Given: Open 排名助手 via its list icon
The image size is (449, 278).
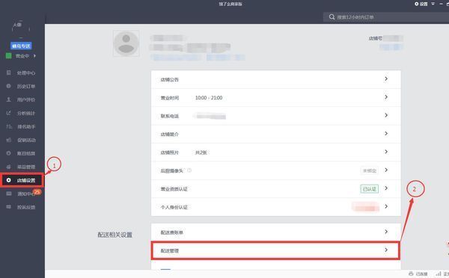Looking at the screenshot, I should [x=9, y=126].
